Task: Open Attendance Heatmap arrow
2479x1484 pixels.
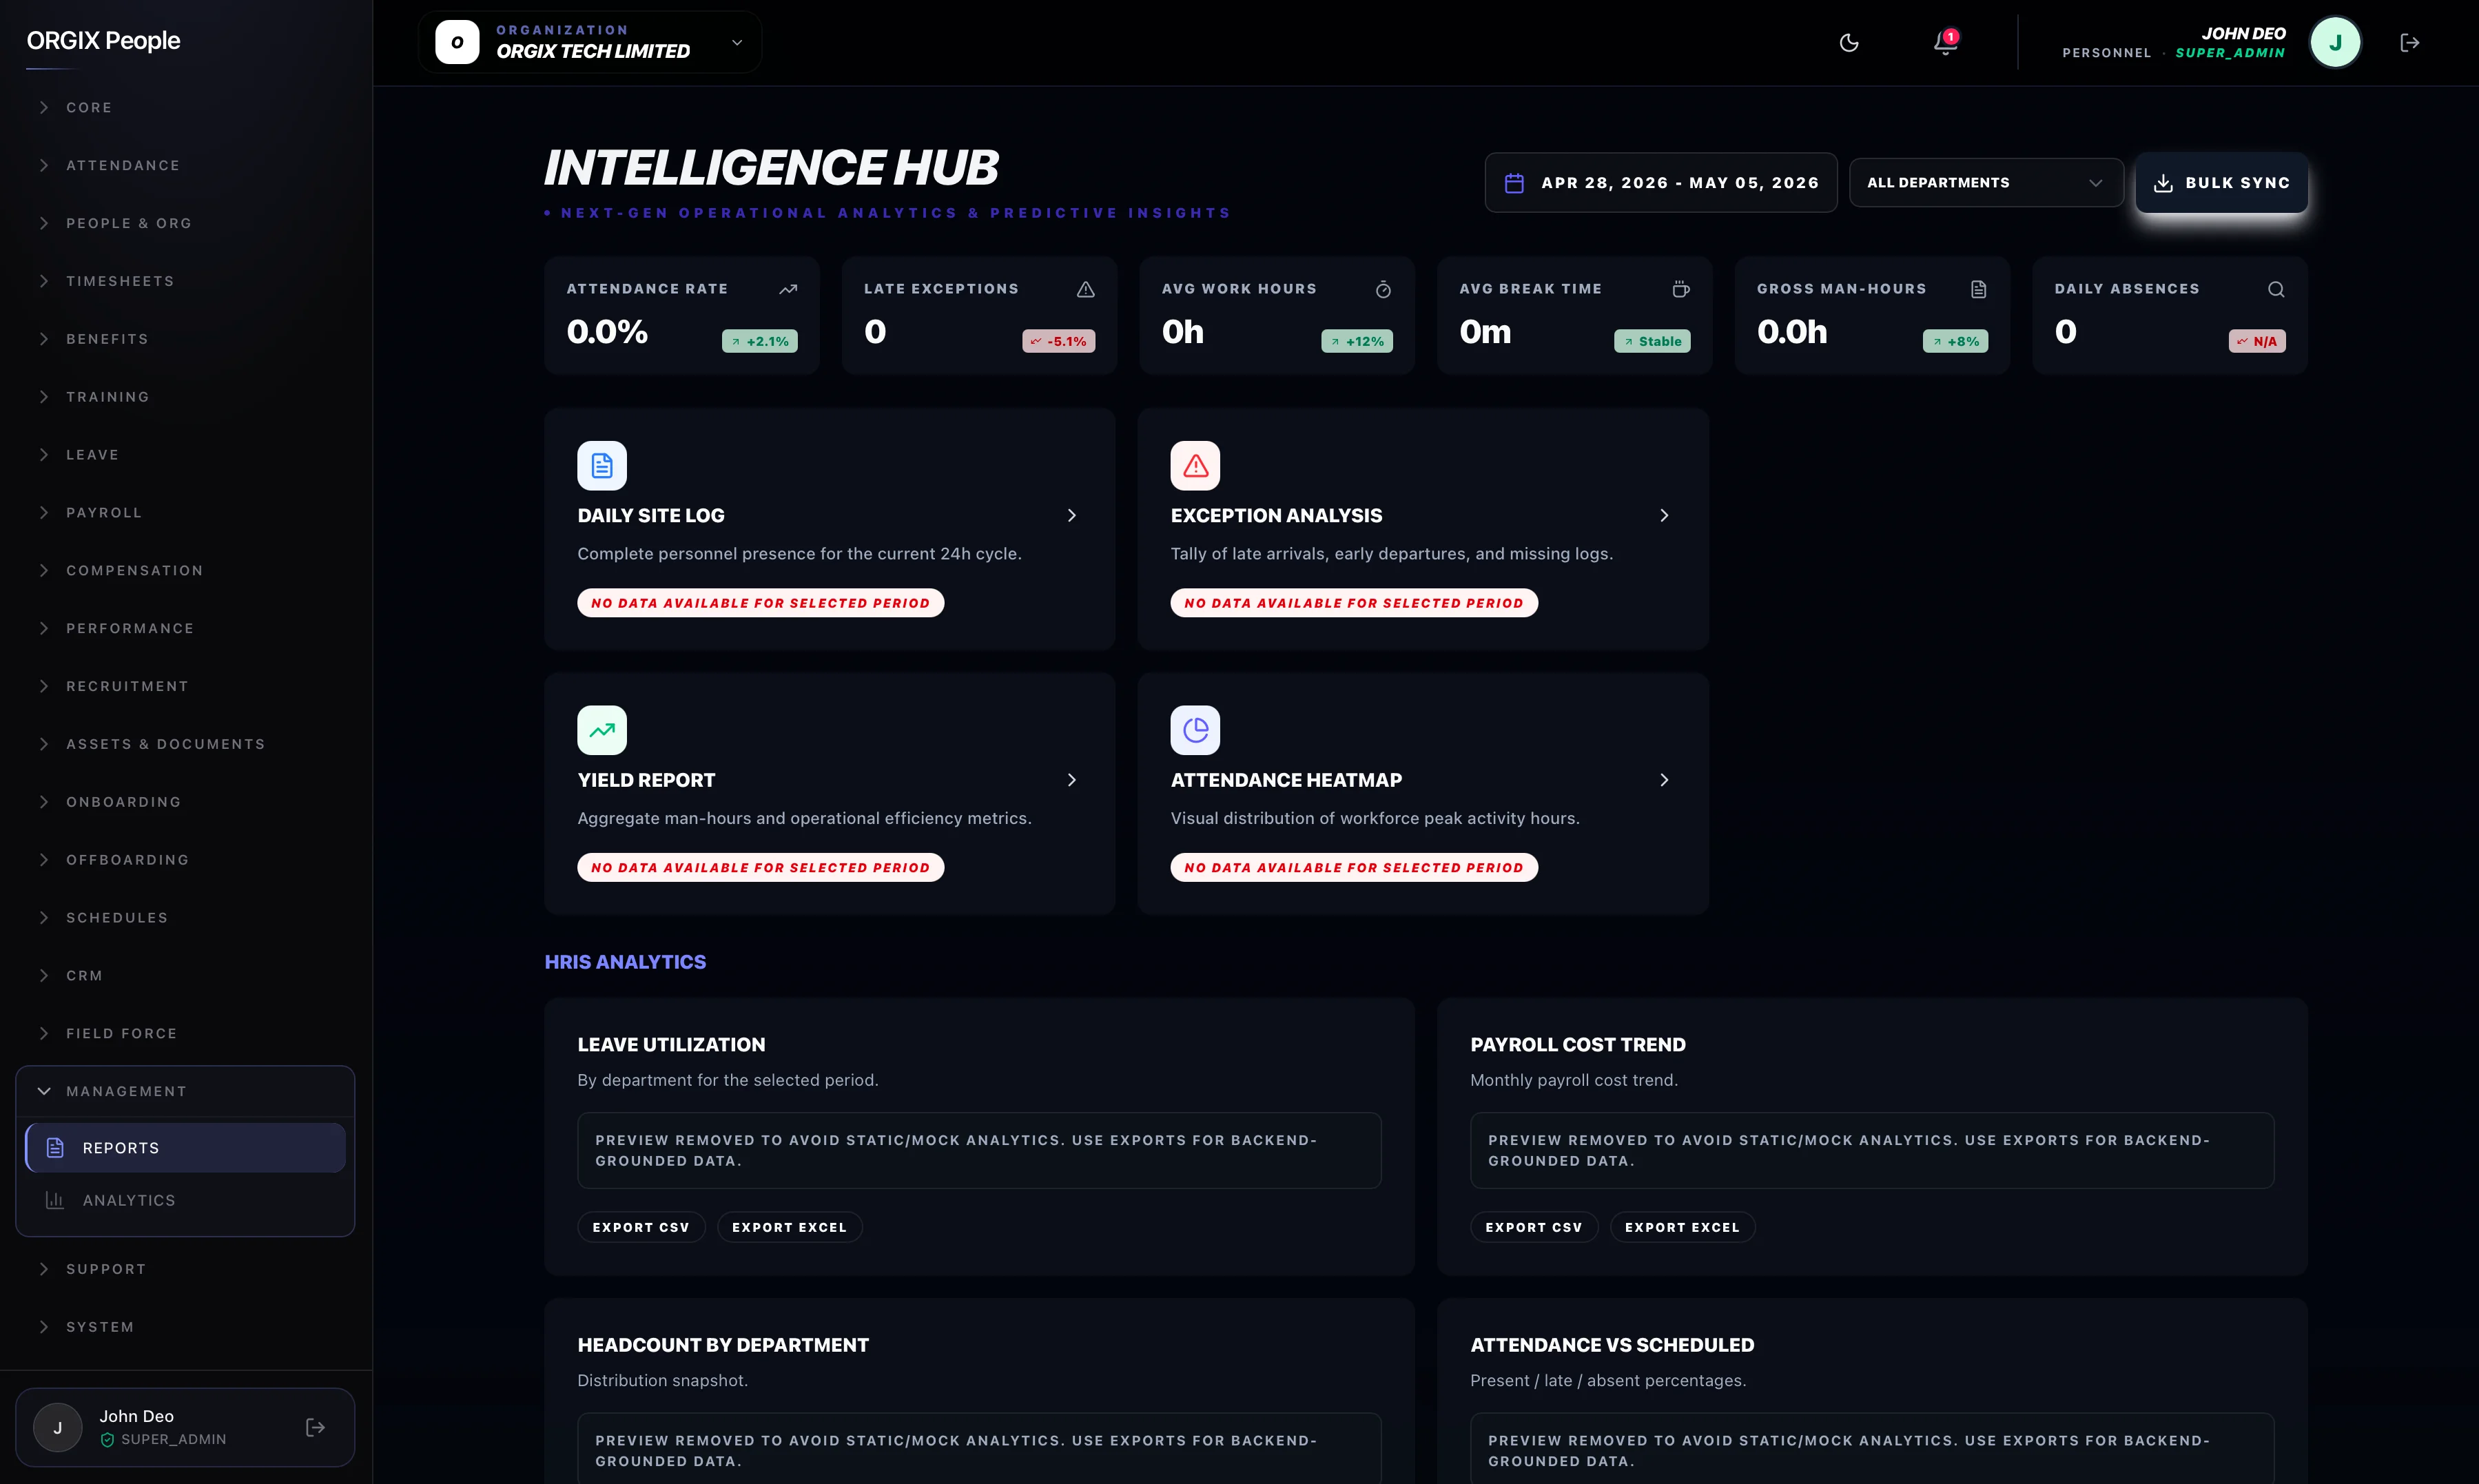Action: pos(1665,780)
